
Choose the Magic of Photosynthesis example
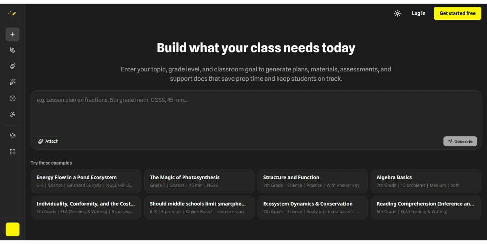199,181
